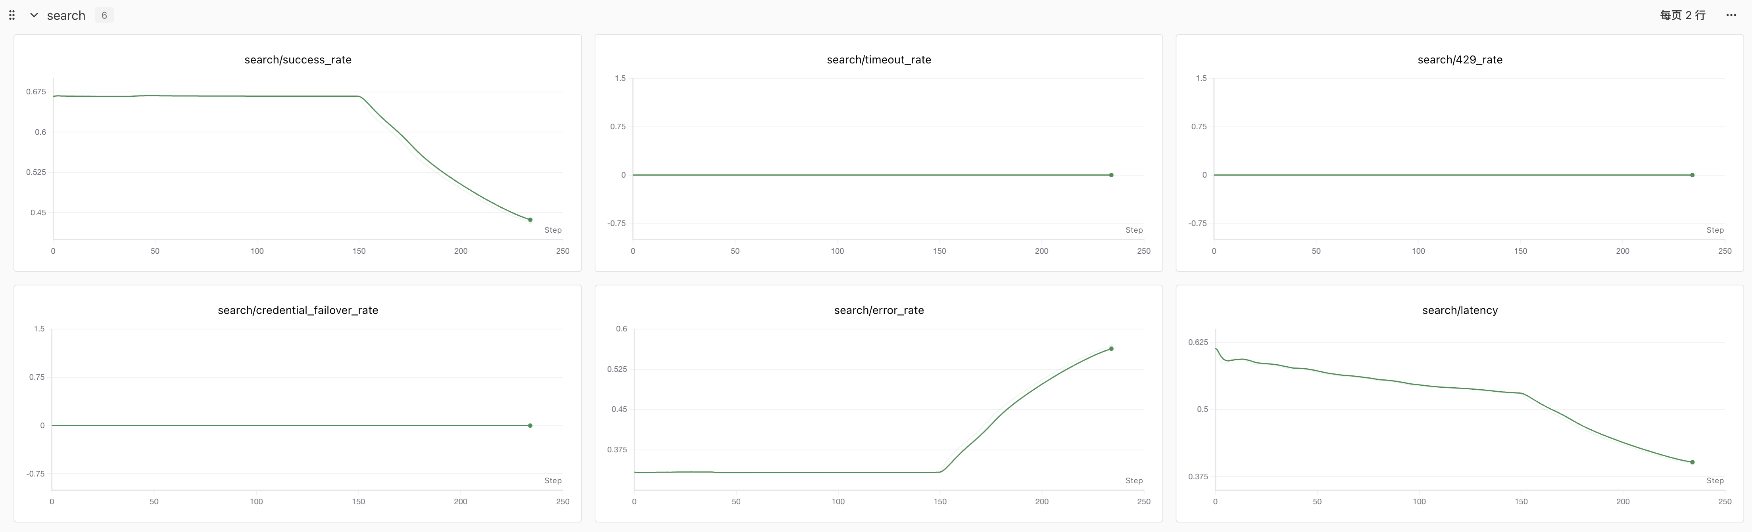The height and width of the screenshot is (532, 1752).
Task: Select the search/latency chart title
Action: click(x=1460, y=310)
